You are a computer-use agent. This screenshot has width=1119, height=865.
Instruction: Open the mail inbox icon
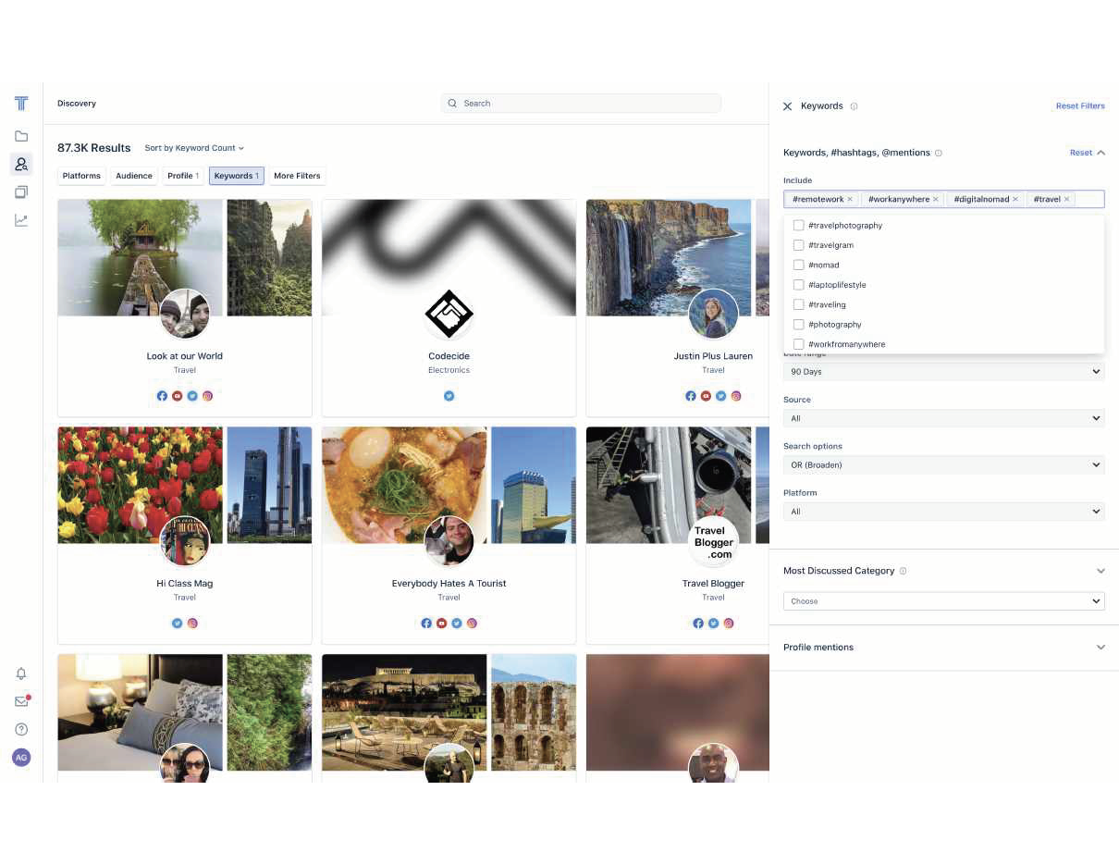click(21, 701)
